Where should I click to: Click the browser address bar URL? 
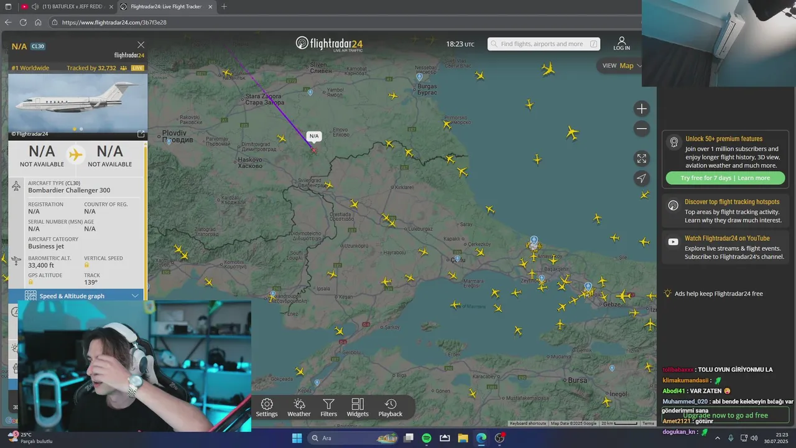114,22
